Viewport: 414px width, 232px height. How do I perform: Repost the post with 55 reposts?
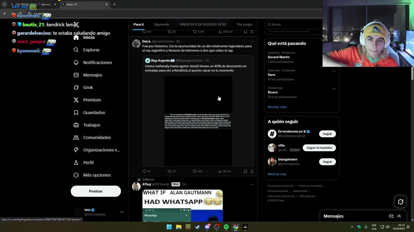[171, 32]
